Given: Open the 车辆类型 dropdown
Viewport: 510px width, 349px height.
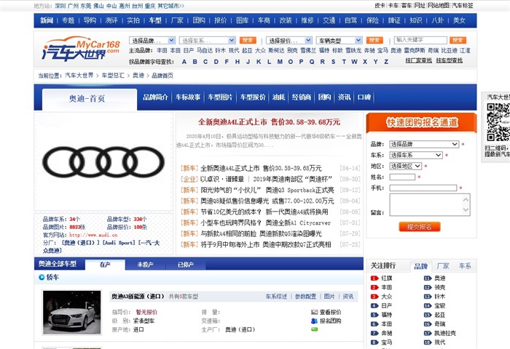Looking at the screenshot, I should pos(340,40).
